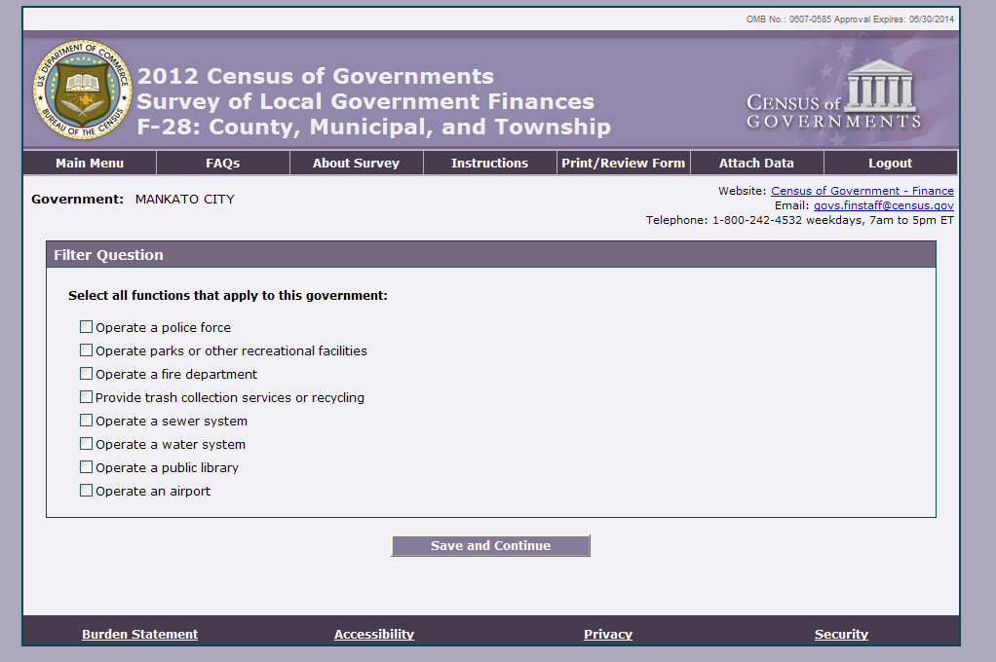996x662 pixels.
Task: Click the govs.finstaff@census.gov email link
Action: click(883, 205)
